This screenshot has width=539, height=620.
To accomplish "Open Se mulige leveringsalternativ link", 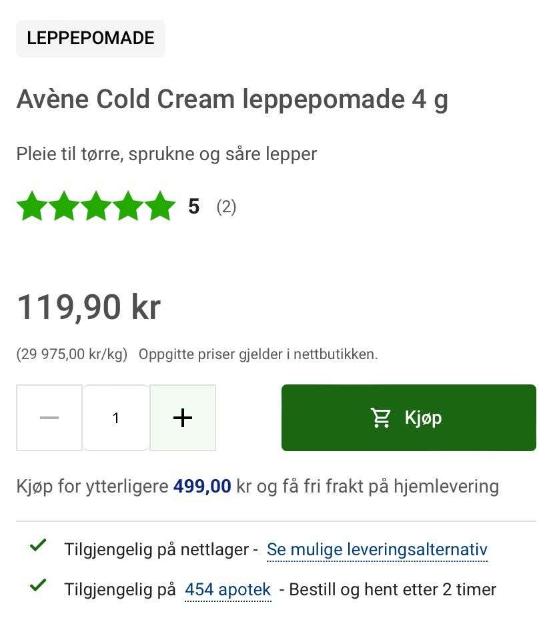I will tap(377, 550).
